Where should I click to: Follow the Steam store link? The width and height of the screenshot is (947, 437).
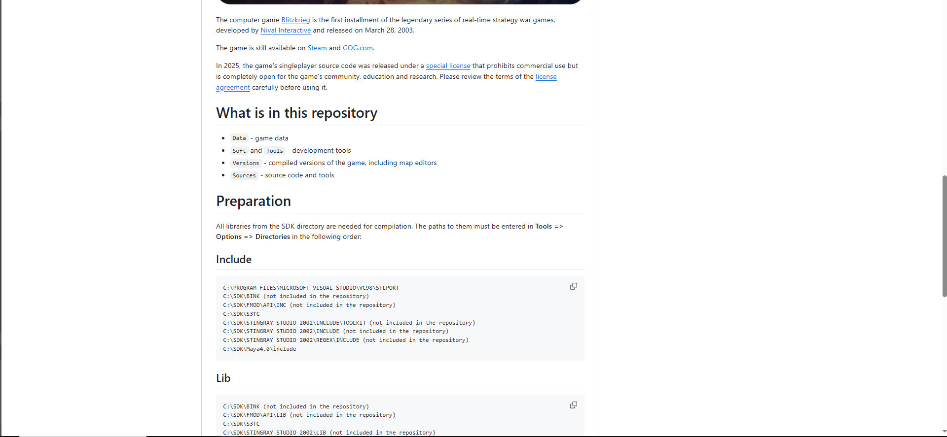pos(317,48)
